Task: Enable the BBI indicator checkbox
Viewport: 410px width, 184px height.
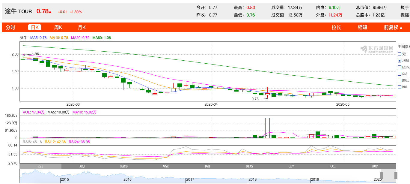Action: point(400,87)
